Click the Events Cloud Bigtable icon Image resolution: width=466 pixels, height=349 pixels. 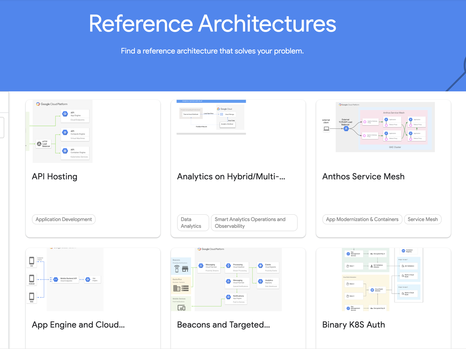[x=260, y=266]
